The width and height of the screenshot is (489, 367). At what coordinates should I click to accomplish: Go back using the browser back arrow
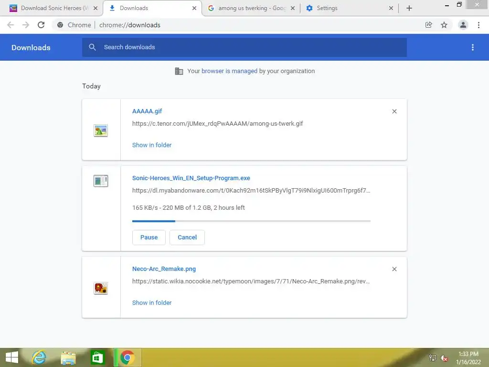coord(11,25)
